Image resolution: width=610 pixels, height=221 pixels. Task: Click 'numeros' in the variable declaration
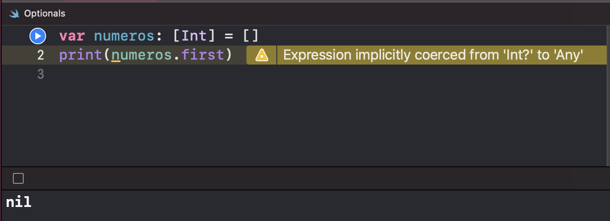point(124,36)
